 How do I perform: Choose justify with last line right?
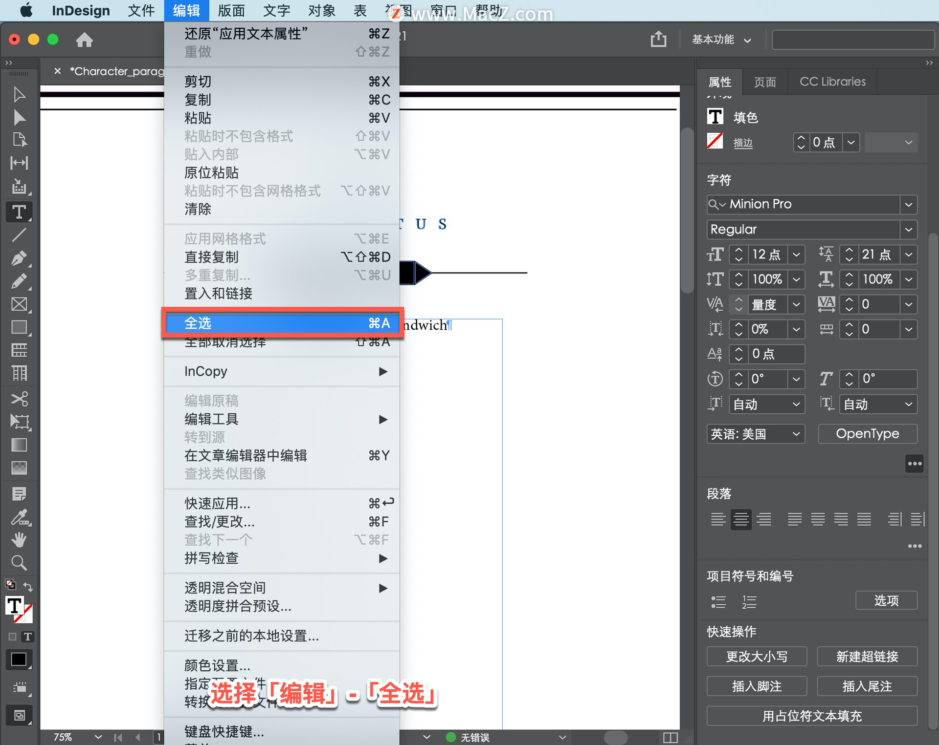pyautogui.click(x=841, y=519)
